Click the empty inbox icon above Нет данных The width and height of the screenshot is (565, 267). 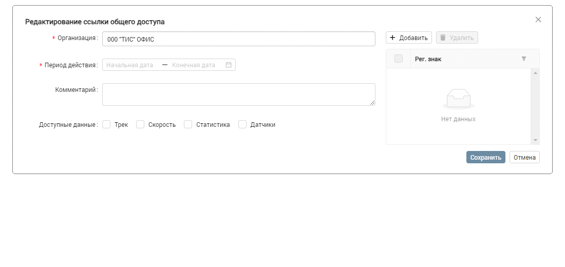tap(458, 99)
